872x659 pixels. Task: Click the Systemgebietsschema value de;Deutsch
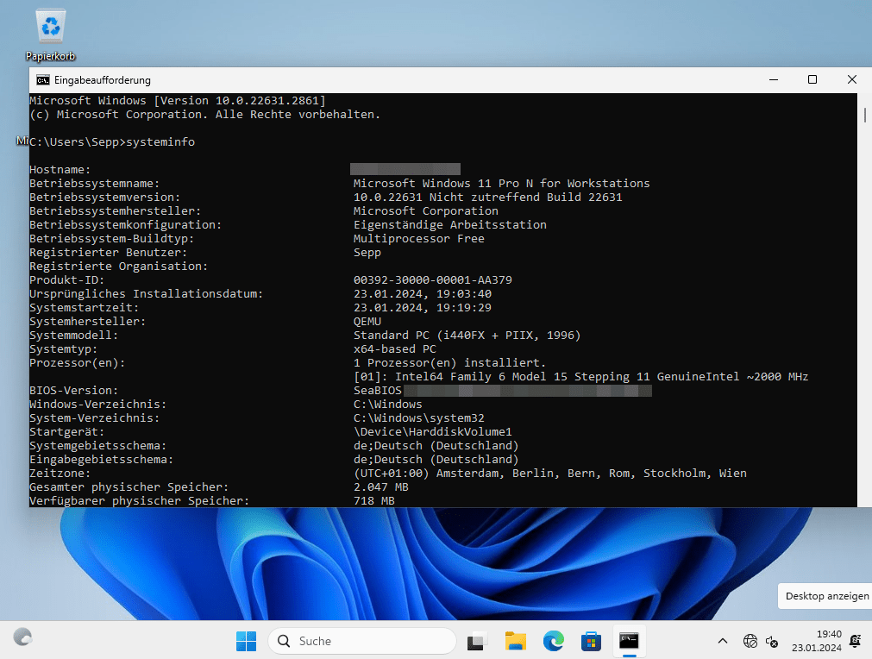click(x=436, y=446)
